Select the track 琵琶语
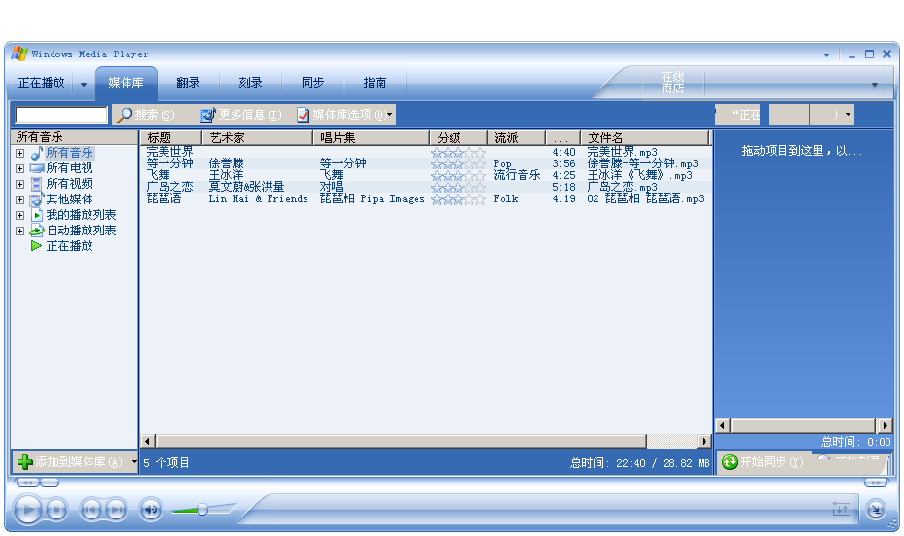Screen dimensions: 904x536 point(163,198)
